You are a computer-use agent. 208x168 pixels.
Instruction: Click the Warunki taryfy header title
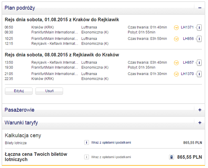21,123
